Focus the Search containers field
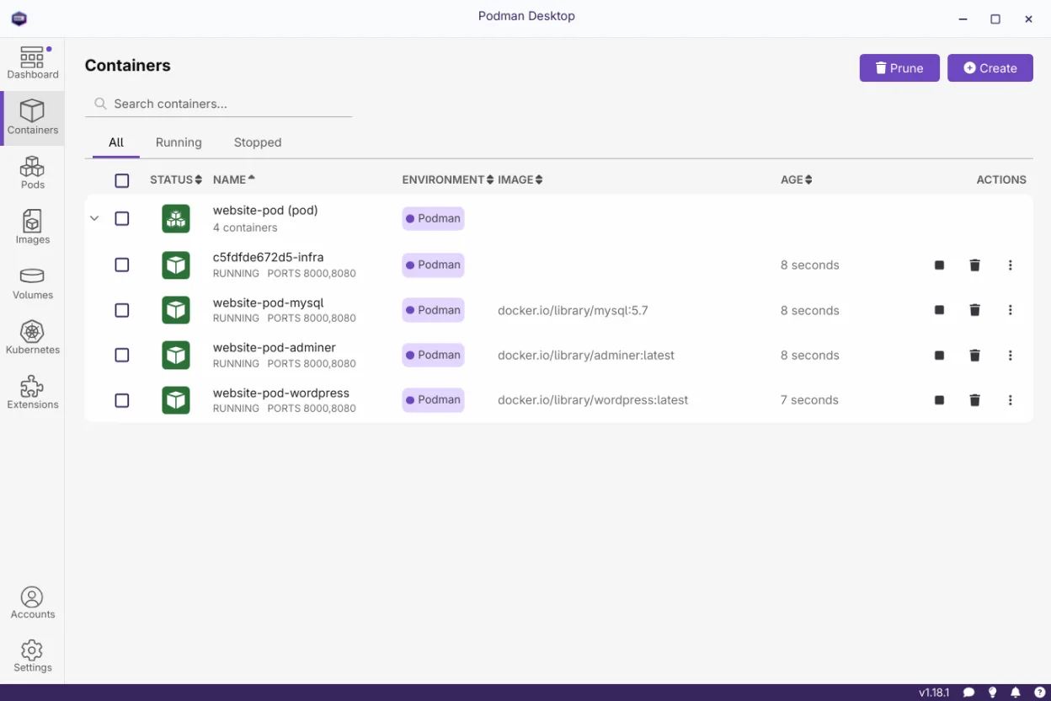The height and width of the screenshot is (701, 1051). (x=219, y=104)
